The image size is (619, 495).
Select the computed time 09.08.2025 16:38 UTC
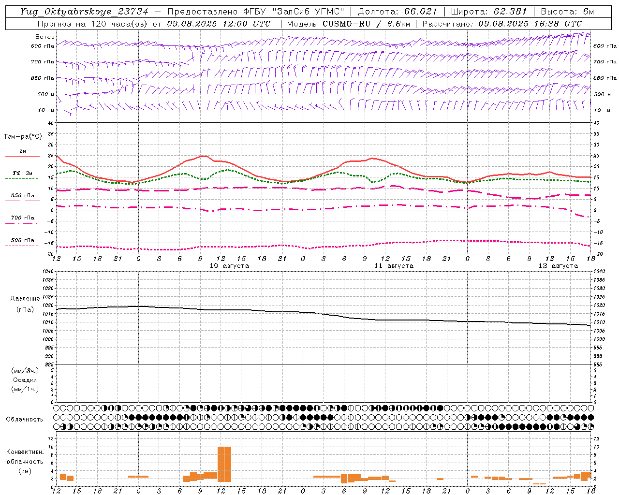pos(530,24)
